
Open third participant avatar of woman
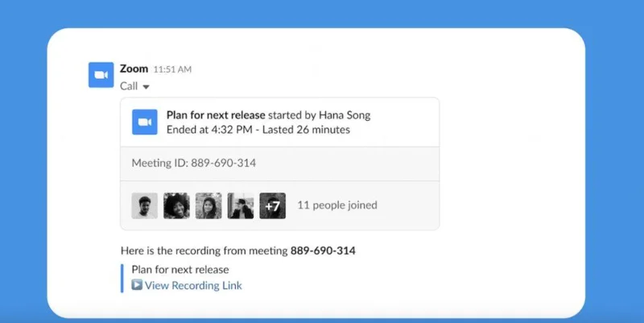208,205
